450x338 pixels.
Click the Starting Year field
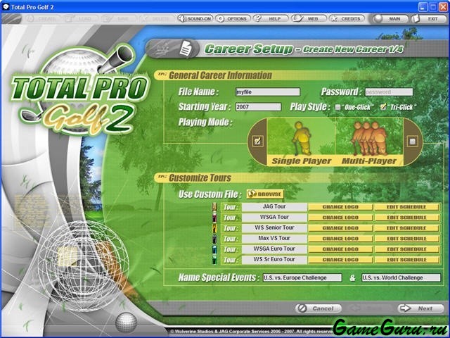pyautogui.click(x=258, y=107)
